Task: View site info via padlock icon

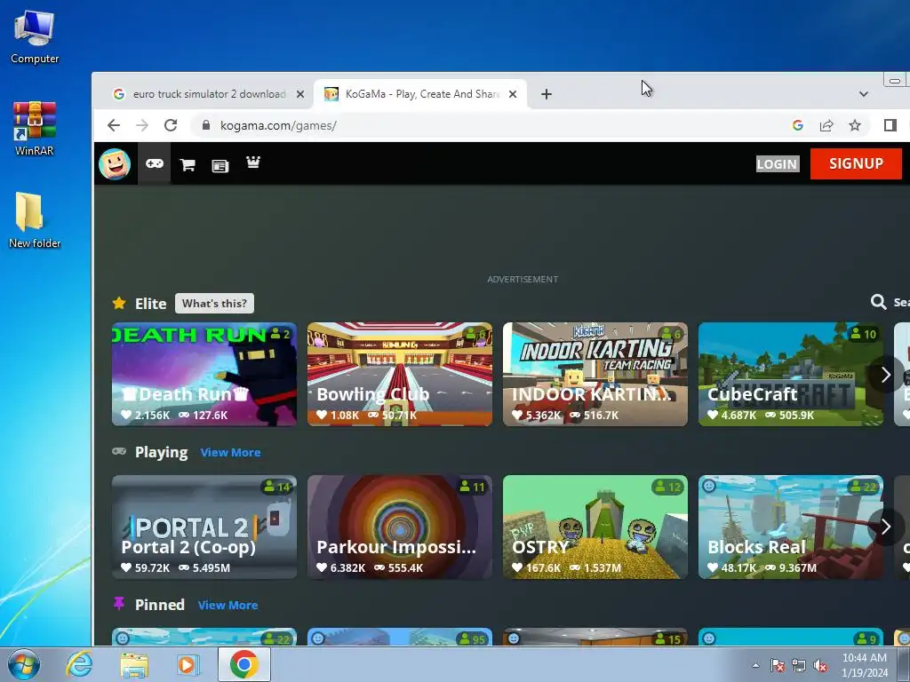Action: point(206,125)
